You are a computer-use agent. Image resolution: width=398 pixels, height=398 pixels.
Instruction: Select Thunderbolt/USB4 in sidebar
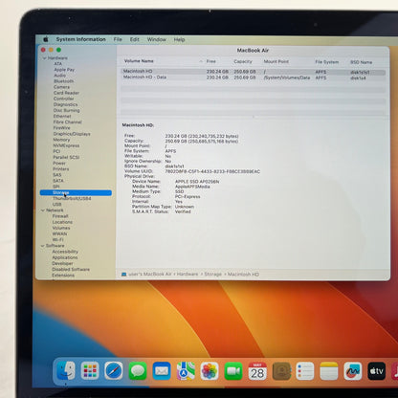pyautogui.click(x=72, y=198)
